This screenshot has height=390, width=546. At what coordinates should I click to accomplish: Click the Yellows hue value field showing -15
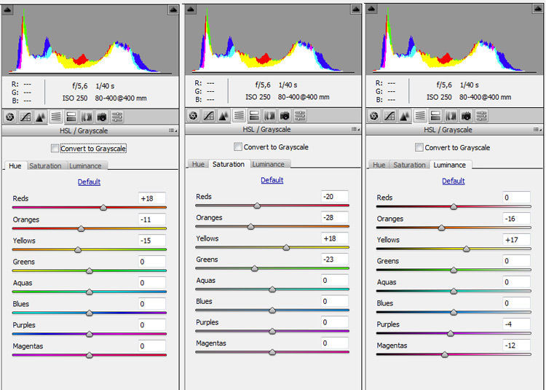[152, 241]
